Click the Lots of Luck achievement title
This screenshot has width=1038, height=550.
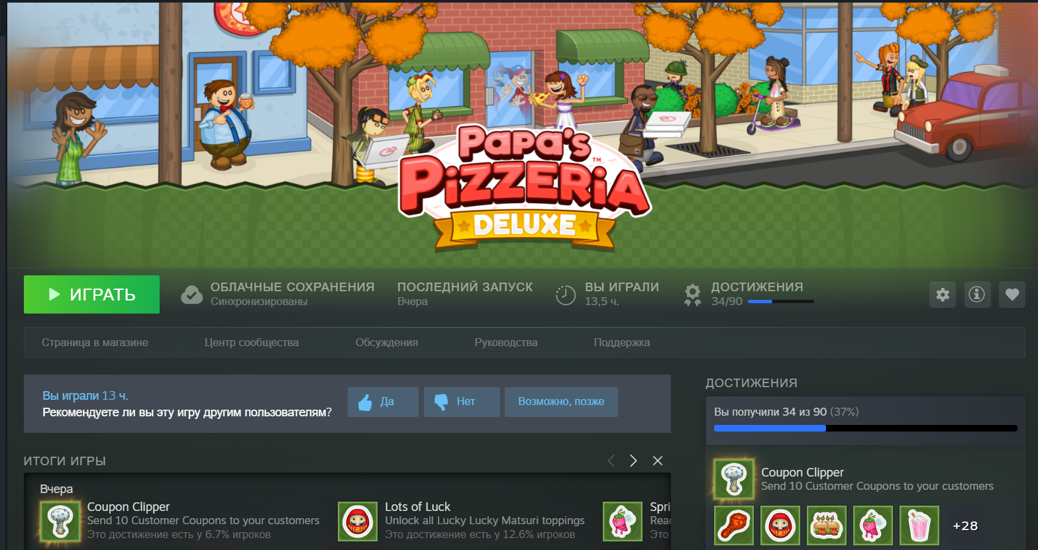click(x=417, y=507)
